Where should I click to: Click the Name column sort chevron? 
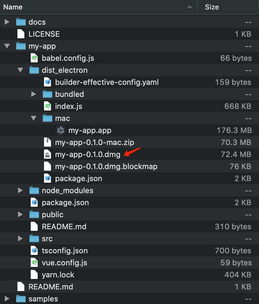tap(189, 7)
